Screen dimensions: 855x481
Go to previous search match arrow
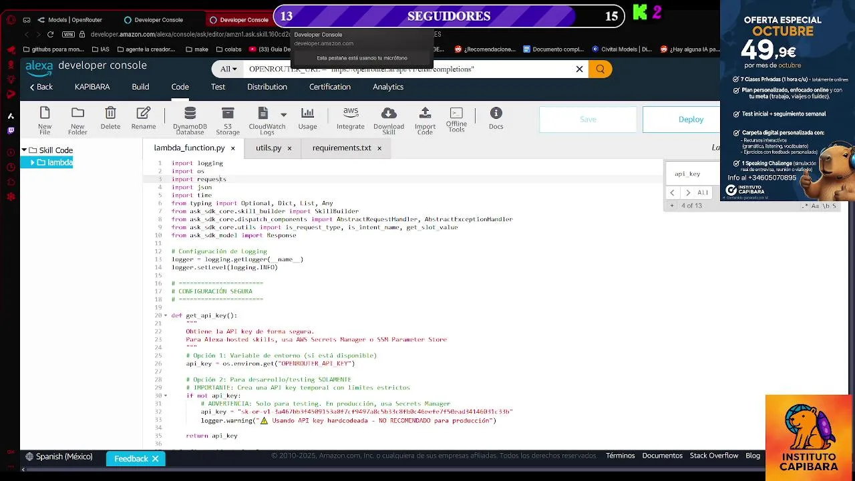click(673, 192)
